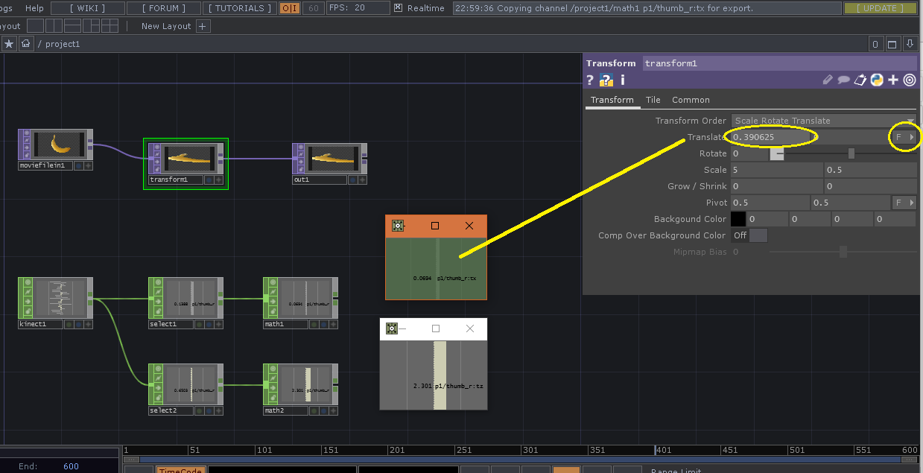Open comments via the speech bubble icon

(843, 80)
